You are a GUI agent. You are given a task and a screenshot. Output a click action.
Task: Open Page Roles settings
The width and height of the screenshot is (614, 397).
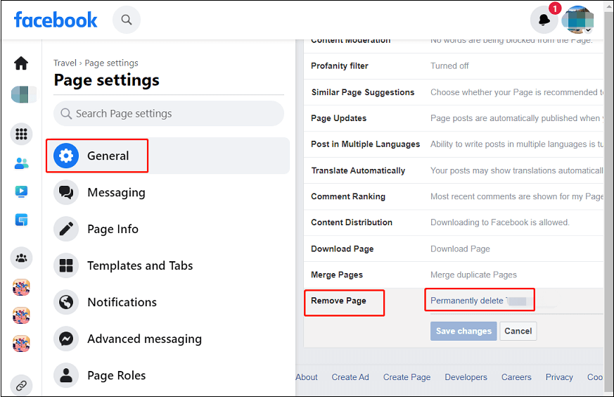coord(116,375)
